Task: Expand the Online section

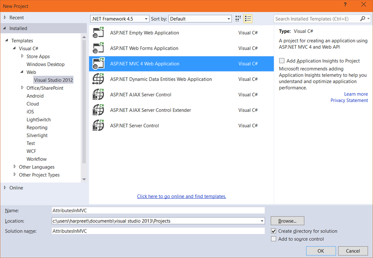Action: coord(5,188)
